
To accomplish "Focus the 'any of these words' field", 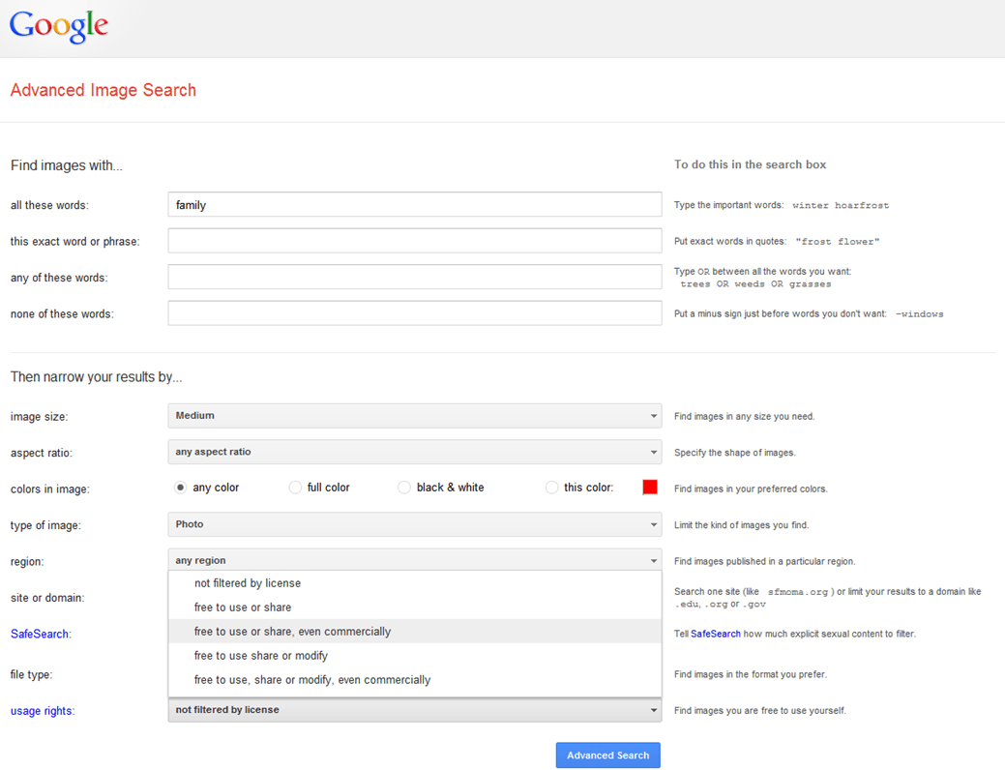I will click(415, 277).
